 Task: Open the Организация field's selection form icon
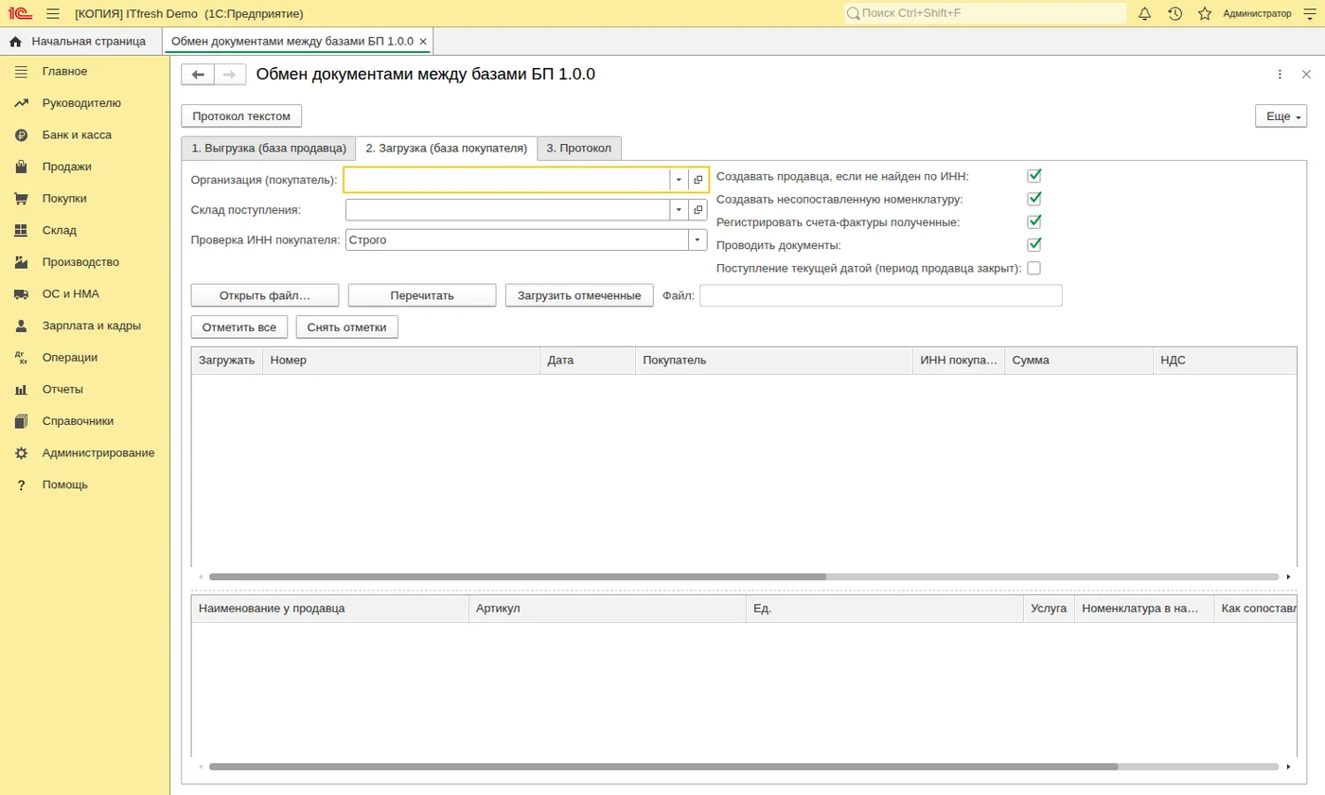click(698, 180)
